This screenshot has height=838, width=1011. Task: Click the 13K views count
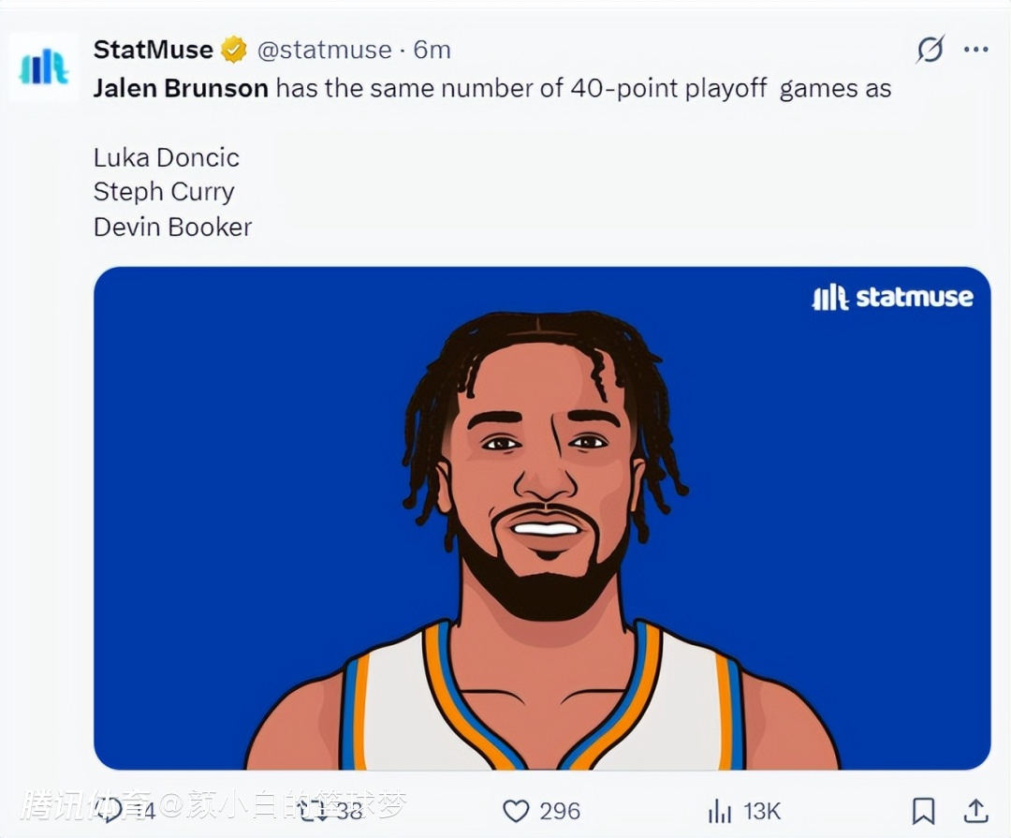762,811
